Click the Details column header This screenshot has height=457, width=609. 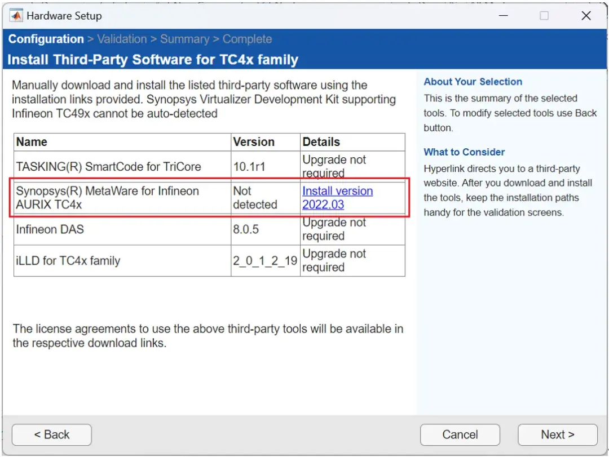click(x=320, y=141)
